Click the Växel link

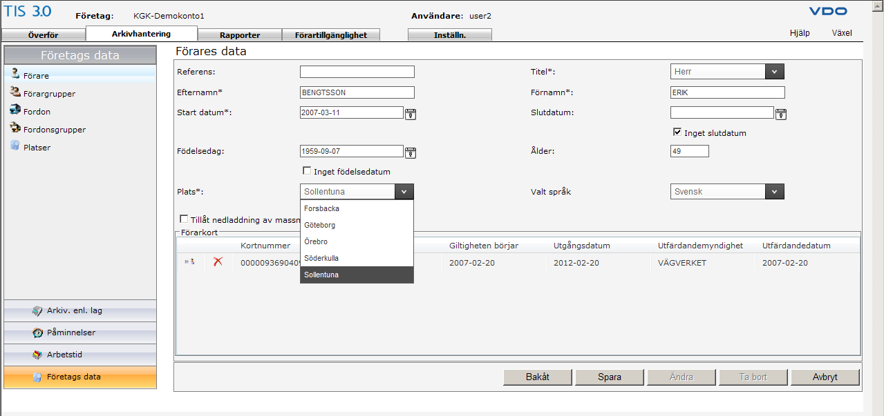pos(842,33)
